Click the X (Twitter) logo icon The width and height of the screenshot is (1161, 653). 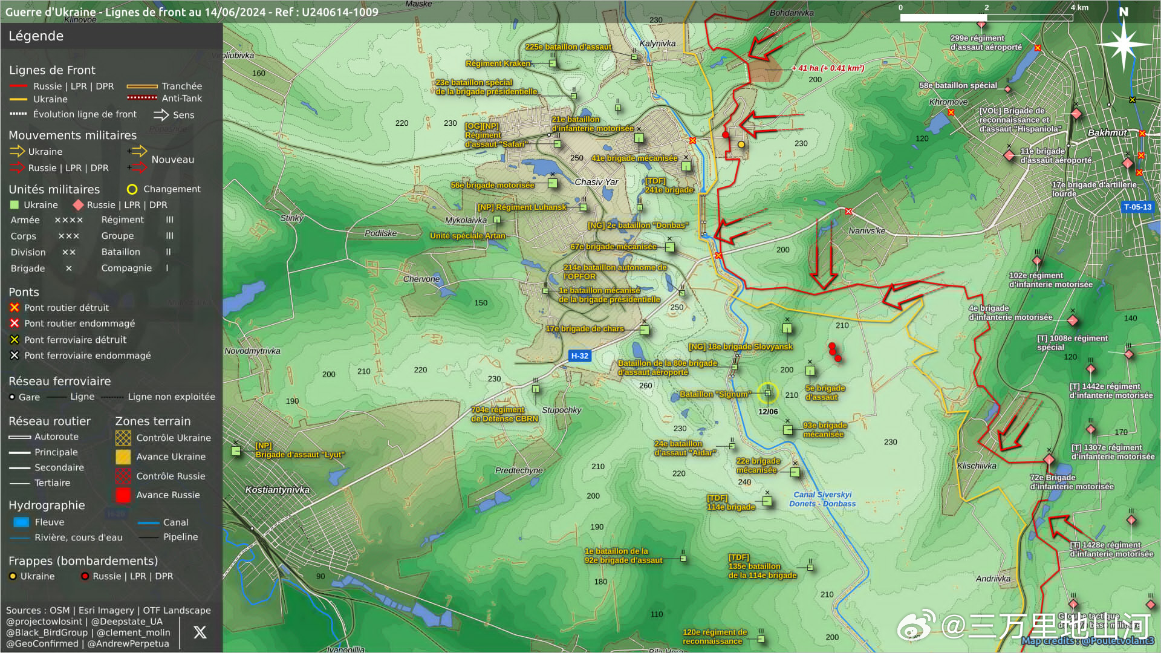pos(200,632)
